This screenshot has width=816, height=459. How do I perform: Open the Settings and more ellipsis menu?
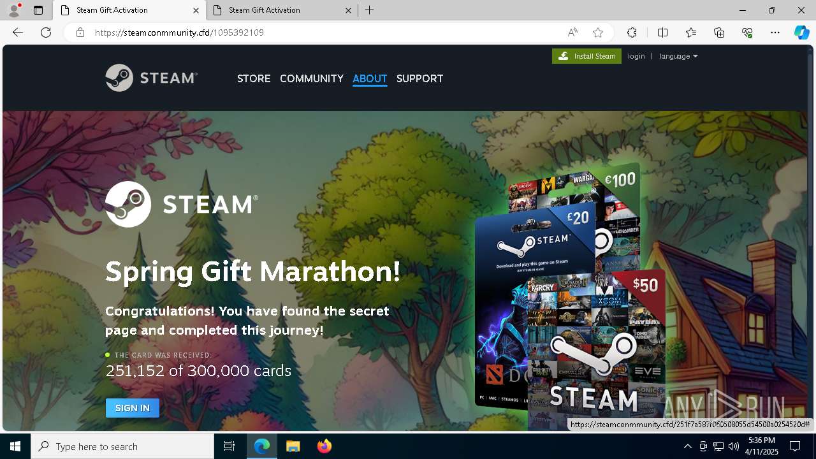(x=775, y=33)
